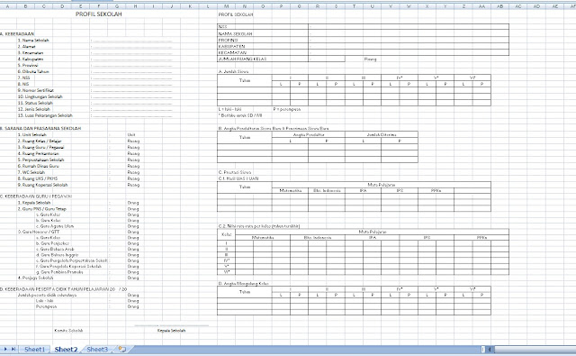This screenshot has width=576, height=356.
Task: Click the next sheet navigation arrow
Action: click(x=5, y=349)
